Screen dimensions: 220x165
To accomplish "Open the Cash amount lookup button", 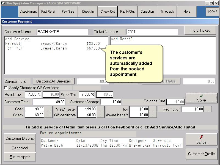I will [x=48, y=109].
